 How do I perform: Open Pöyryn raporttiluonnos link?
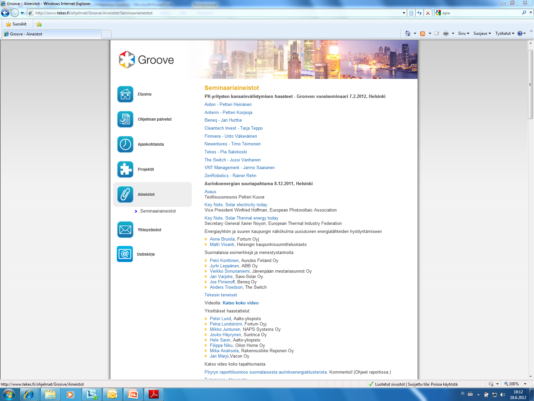(266, 372)
